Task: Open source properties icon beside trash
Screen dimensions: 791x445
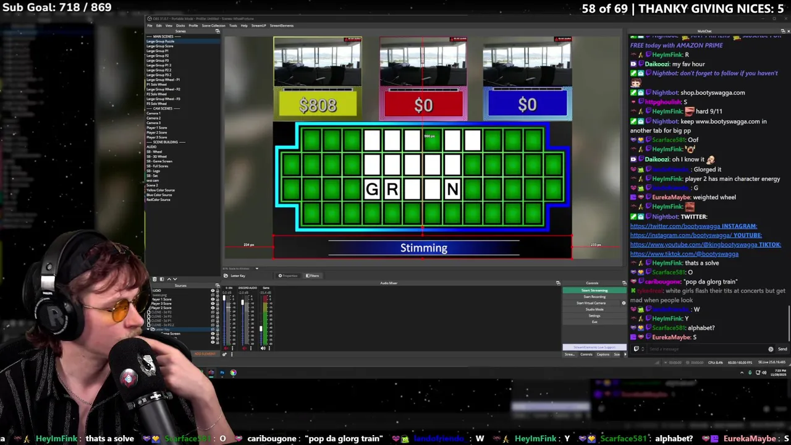Action: pos(162,279)
